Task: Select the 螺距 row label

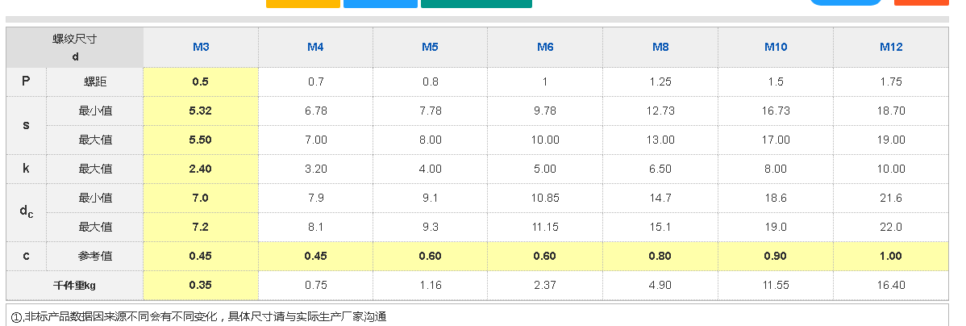Action: point(95,81)
